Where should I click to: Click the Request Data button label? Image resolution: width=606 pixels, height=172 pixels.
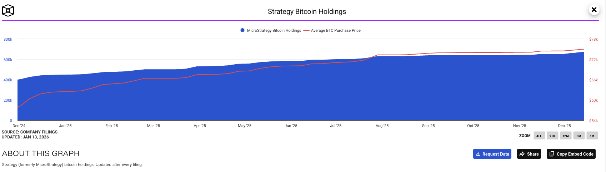click(x=496, y=154)
